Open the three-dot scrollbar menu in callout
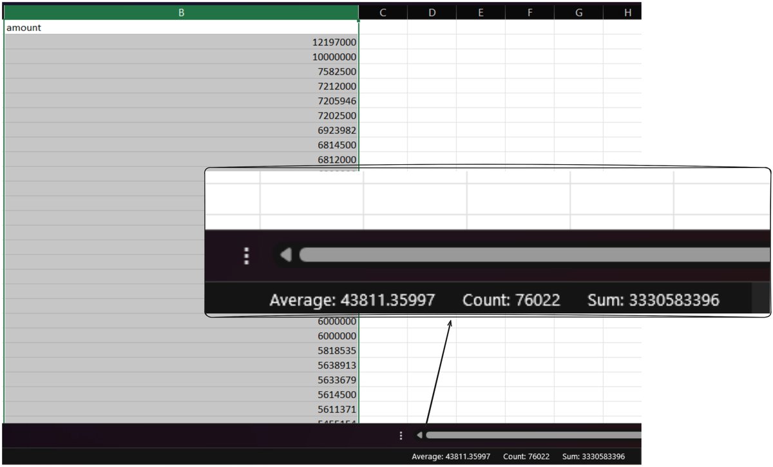 pos(245,255)
